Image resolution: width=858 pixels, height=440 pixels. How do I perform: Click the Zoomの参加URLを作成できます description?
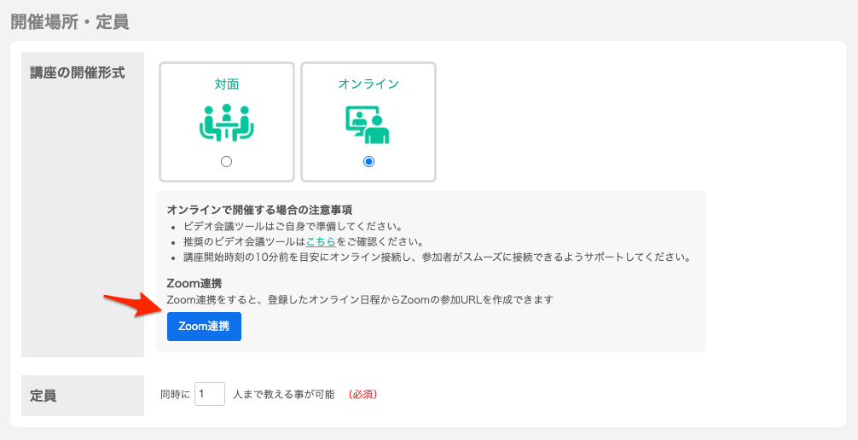[x=360, y=300]
